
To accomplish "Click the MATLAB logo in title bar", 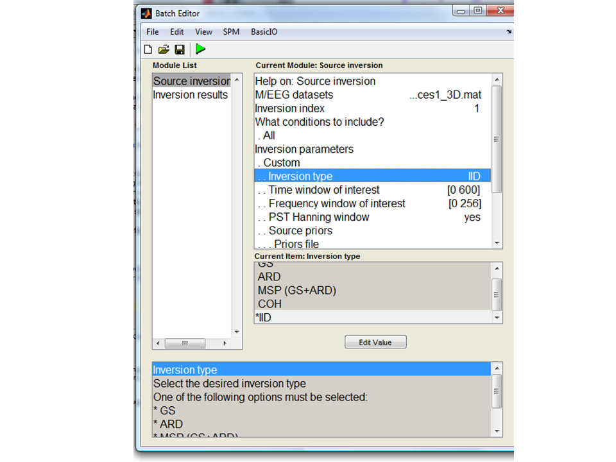I will point(146,13).
